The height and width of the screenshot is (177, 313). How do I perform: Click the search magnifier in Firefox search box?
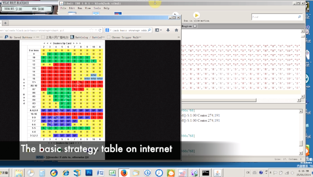[x=149, y=30]
